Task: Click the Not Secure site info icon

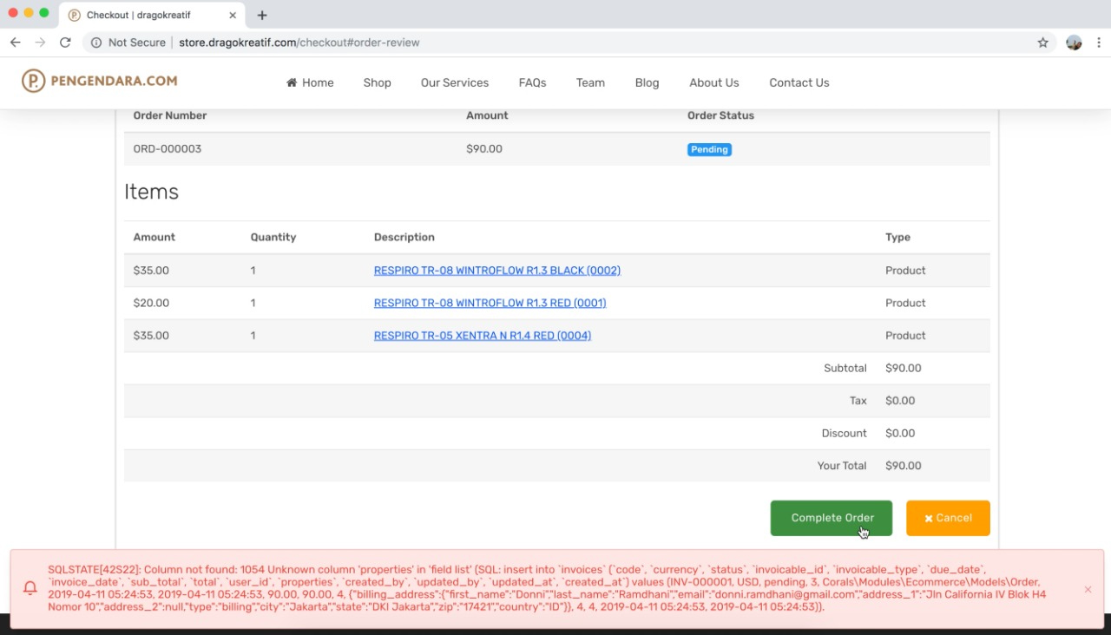Action: pyautogui.click(x=96, y=43)
